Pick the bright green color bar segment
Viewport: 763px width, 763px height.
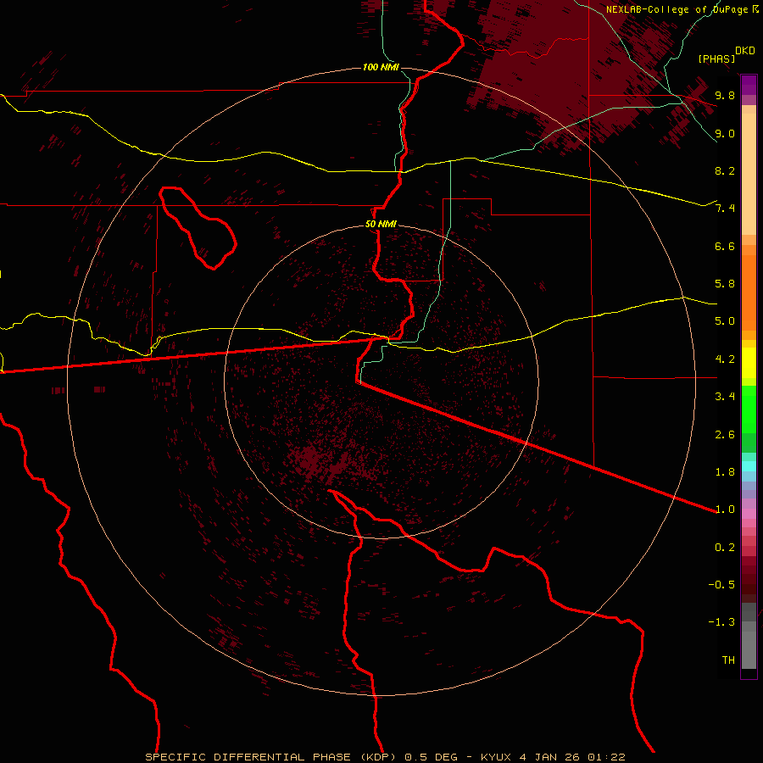749,410
